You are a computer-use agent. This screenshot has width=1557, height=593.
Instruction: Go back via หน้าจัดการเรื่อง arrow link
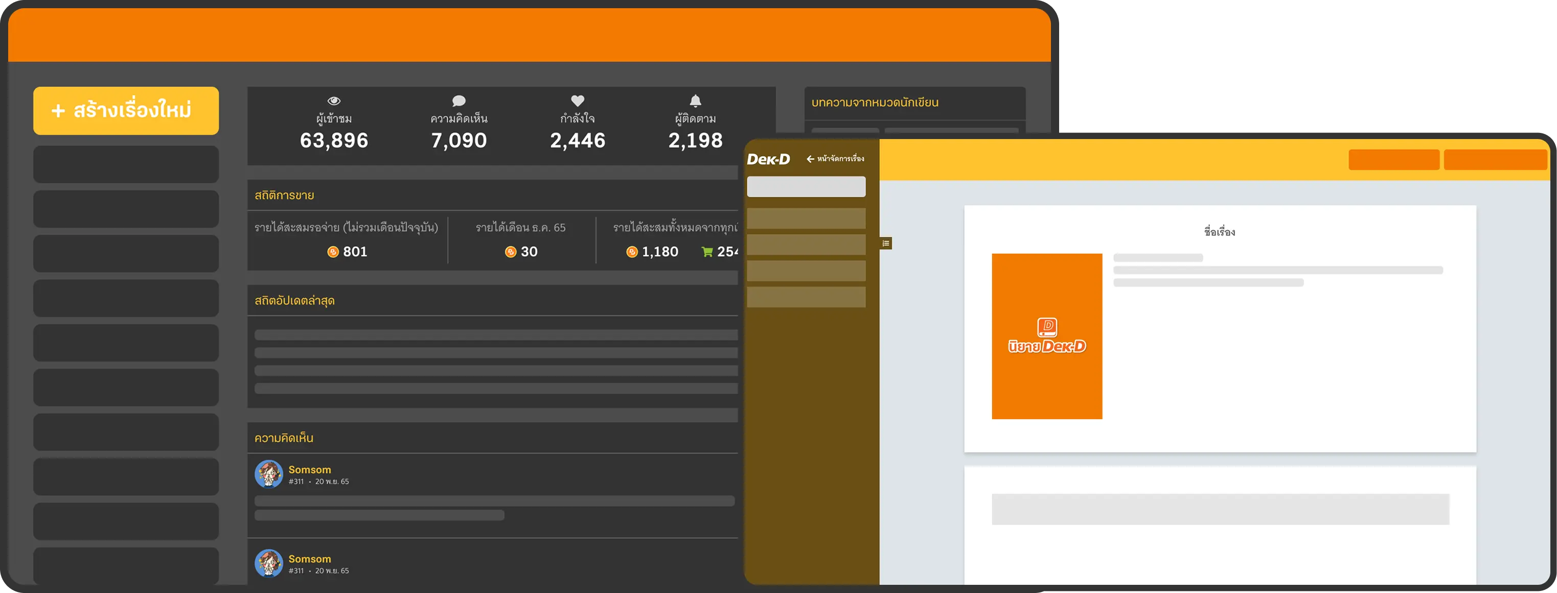[835, 159]
